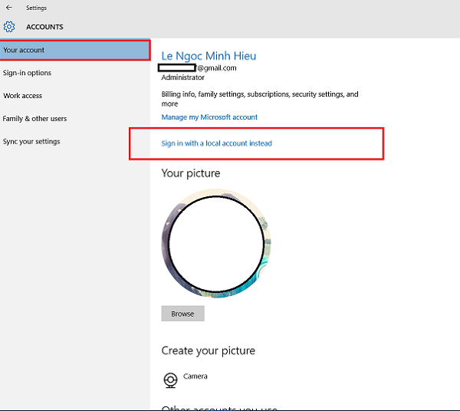Open Family & other users page
Screen dimensions: 460x411
pos(35,119)
